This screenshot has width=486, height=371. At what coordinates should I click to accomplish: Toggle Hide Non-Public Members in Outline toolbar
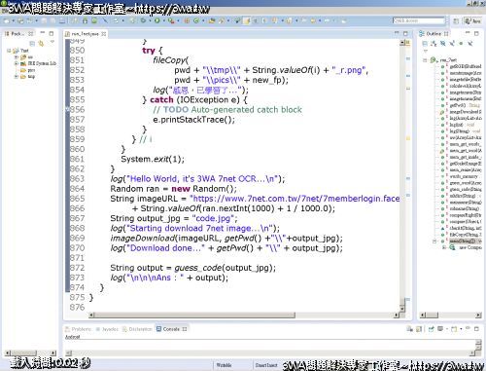click(461, 44)
